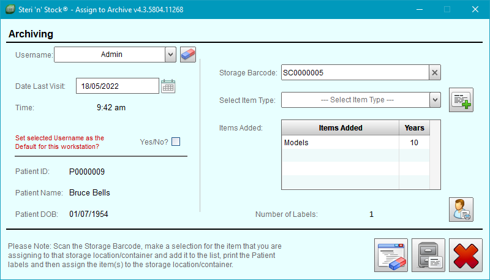Click the Items Added column header
This screenshot has height=280, width=490.
341,128
